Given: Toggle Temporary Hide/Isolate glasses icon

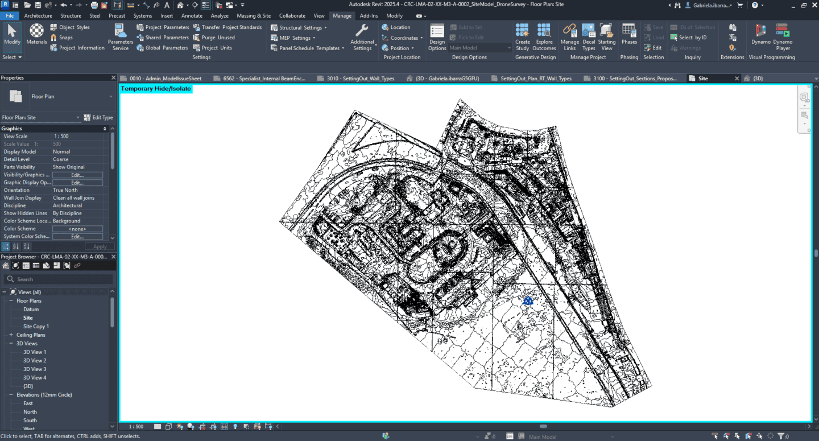Looking at the screenshot, I should tap(224, 426).
